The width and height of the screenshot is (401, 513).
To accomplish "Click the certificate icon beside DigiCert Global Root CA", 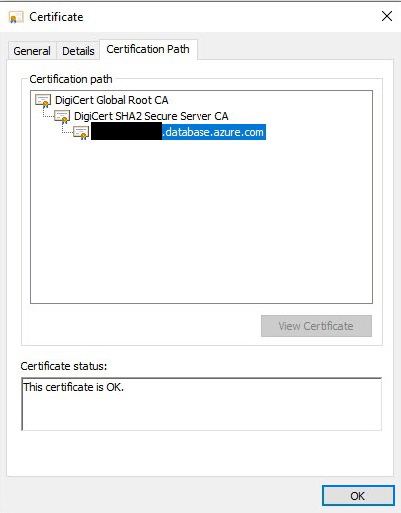I will (43, 101).
